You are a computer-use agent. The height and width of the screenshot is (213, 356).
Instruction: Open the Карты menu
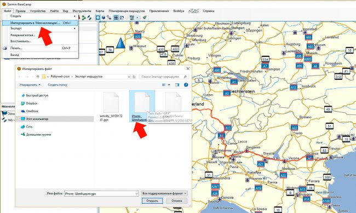[x=100, y=11]
